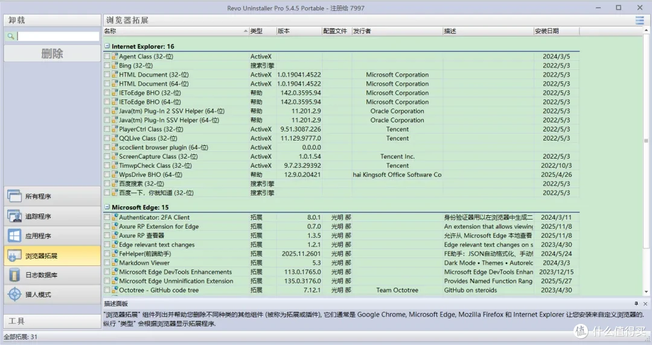This screenshot has height=345, width=652.
Task: Click the Team Octotree publisher cell
Action: coord(397,290)
